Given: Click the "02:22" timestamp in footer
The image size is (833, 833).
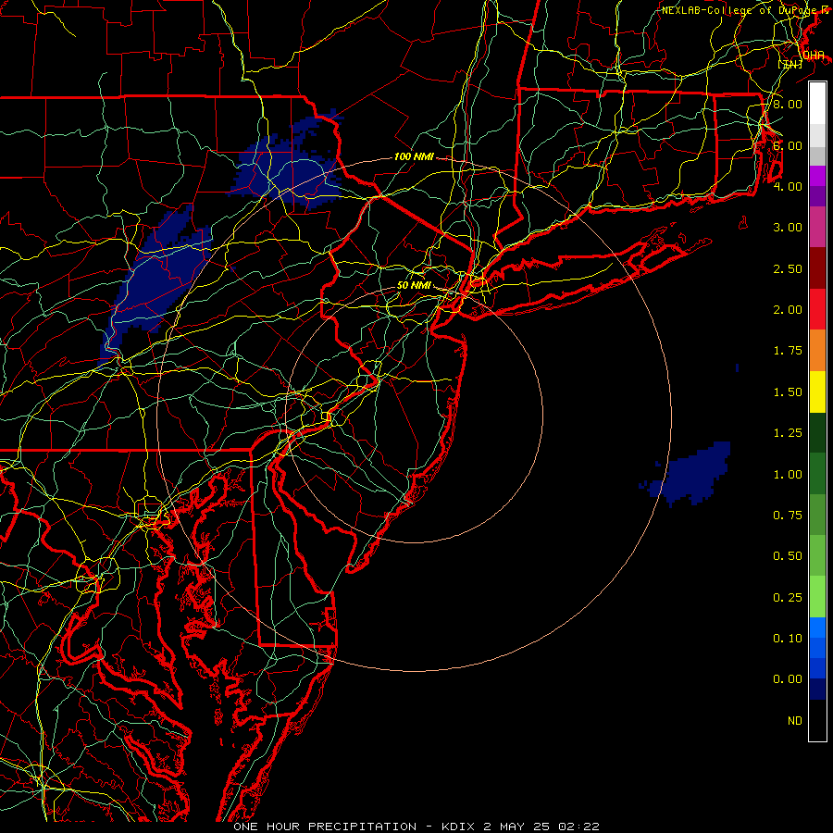Looking at the screenshot, I should tap(578, 827).
